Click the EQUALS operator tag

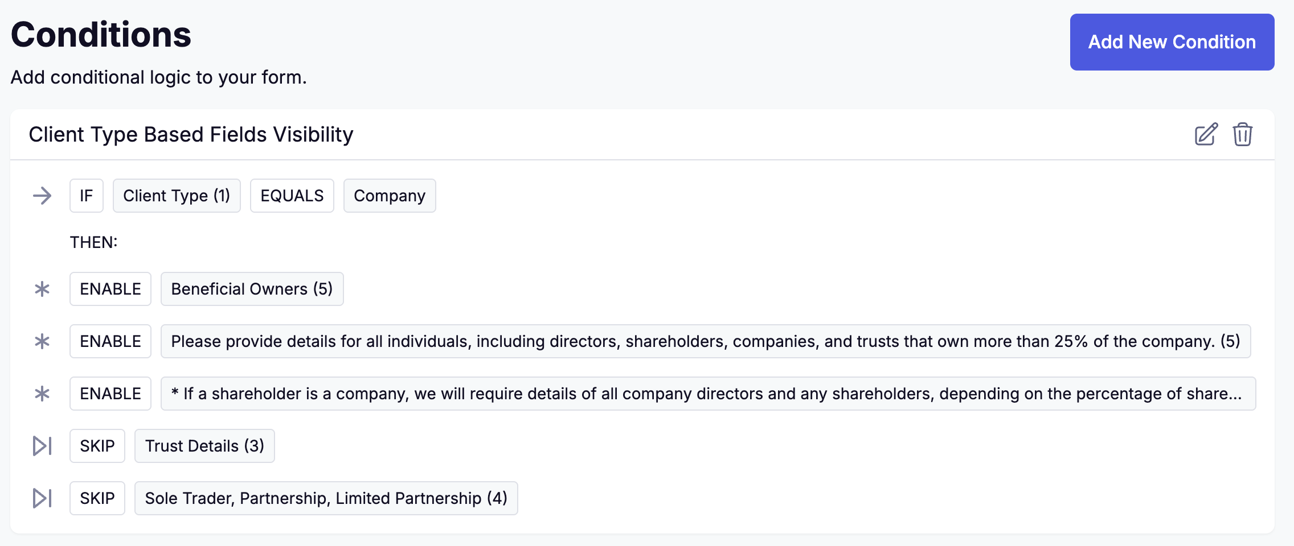point(292,196)
